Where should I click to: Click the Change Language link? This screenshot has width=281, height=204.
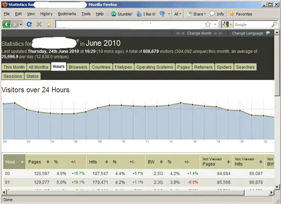click(x=247, y=33)
